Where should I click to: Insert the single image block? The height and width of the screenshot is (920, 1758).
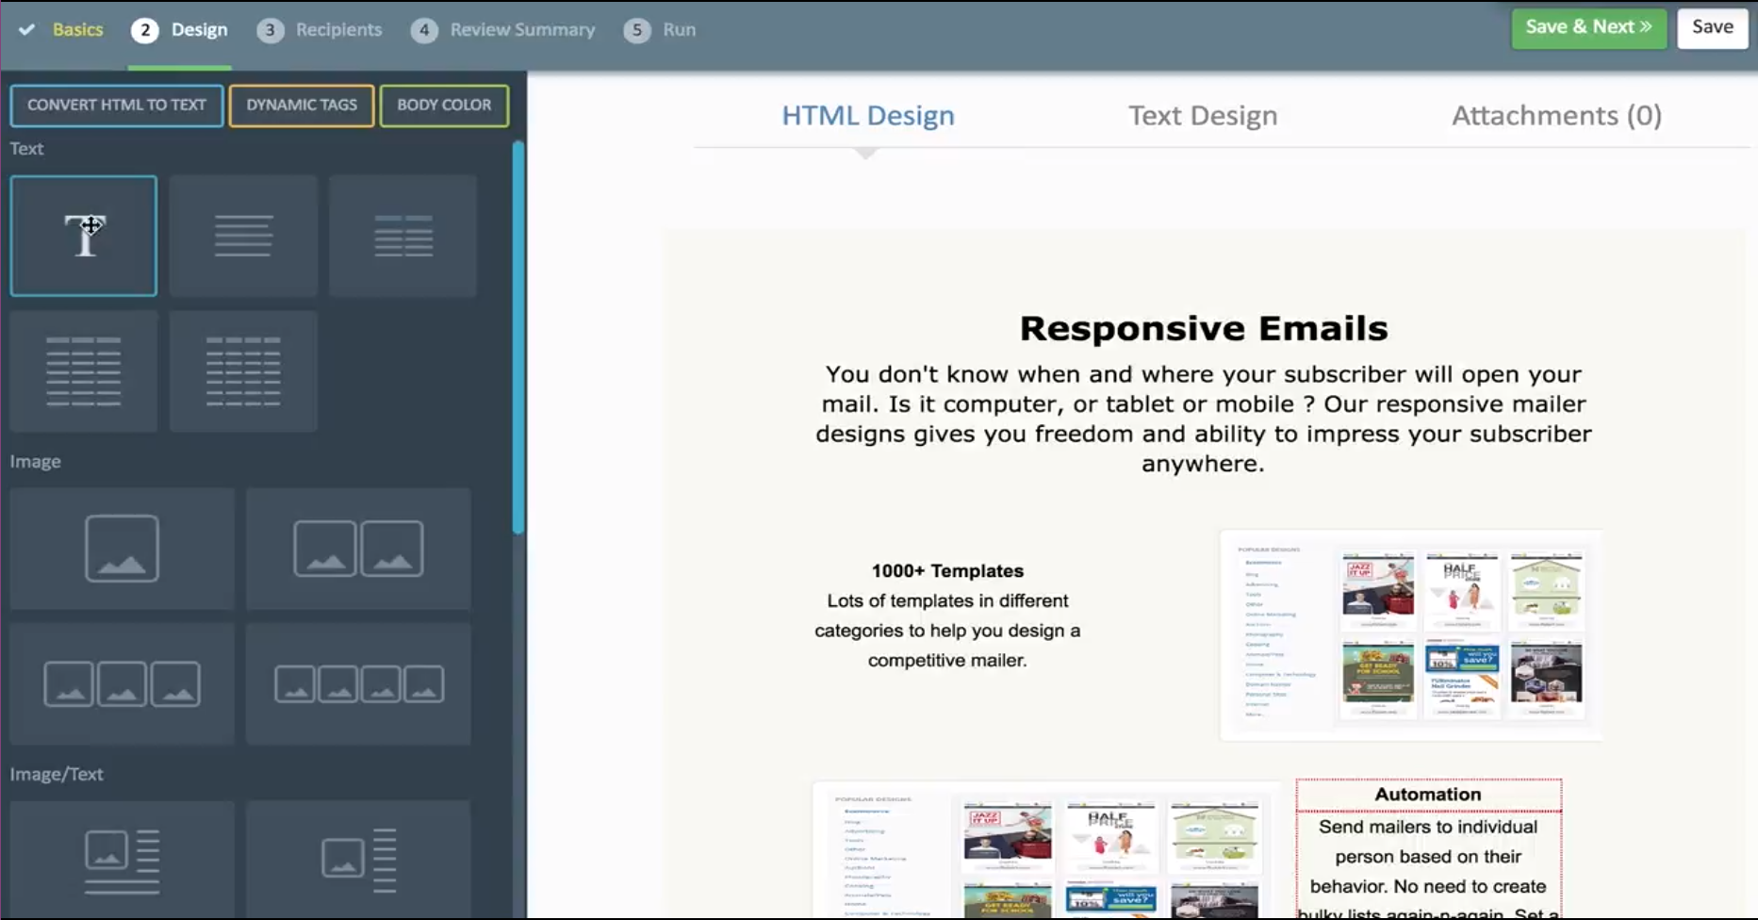(123, 549)
